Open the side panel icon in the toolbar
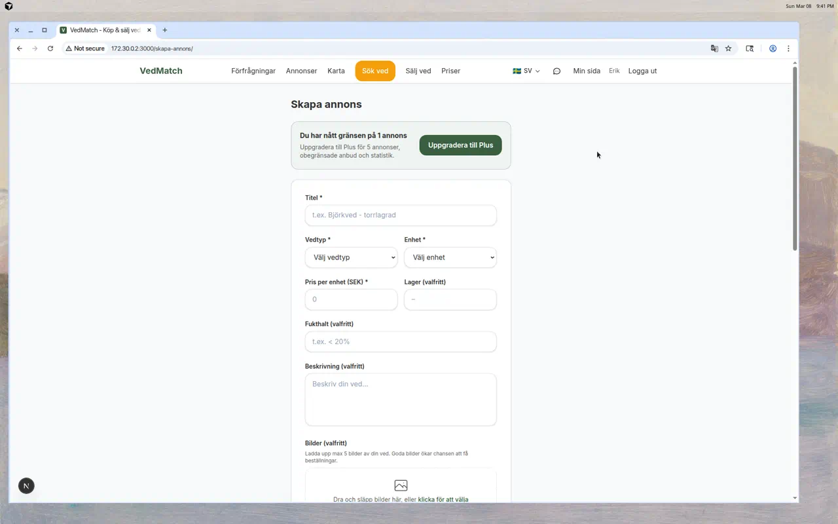Image resolution: width=838 pixels, height=524 pixels. (x=750, y=48)
